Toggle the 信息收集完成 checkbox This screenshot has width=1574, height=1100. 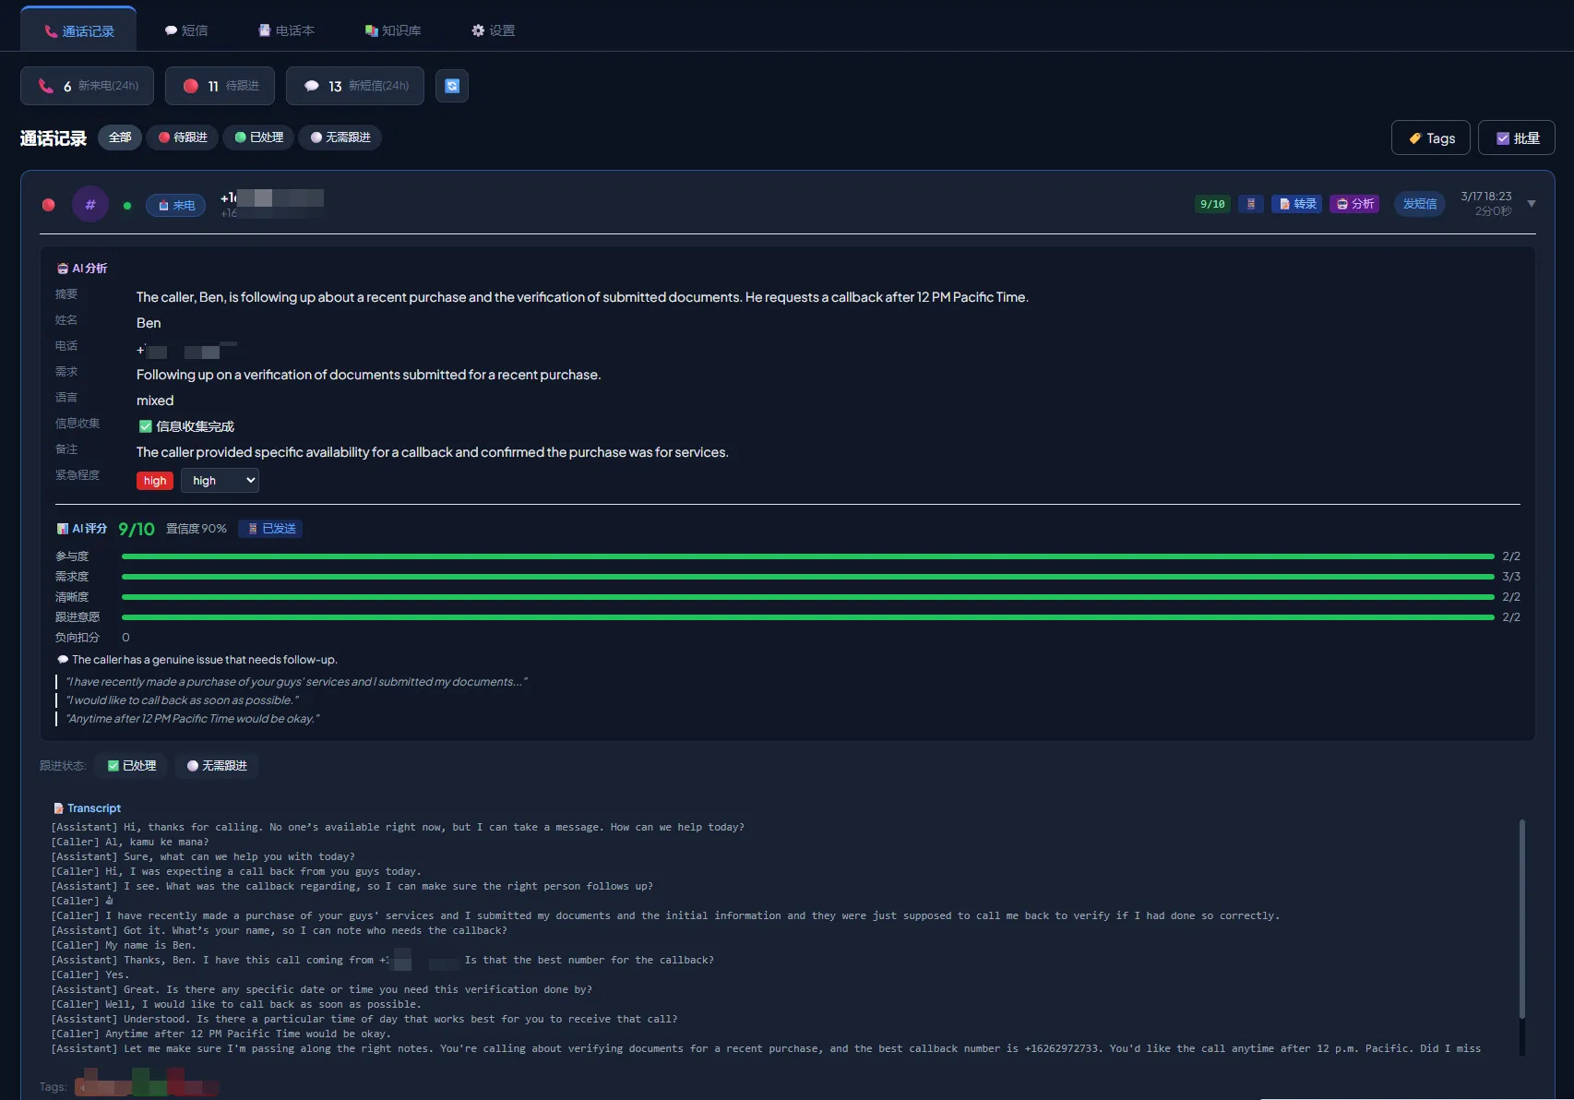[146, 426]
